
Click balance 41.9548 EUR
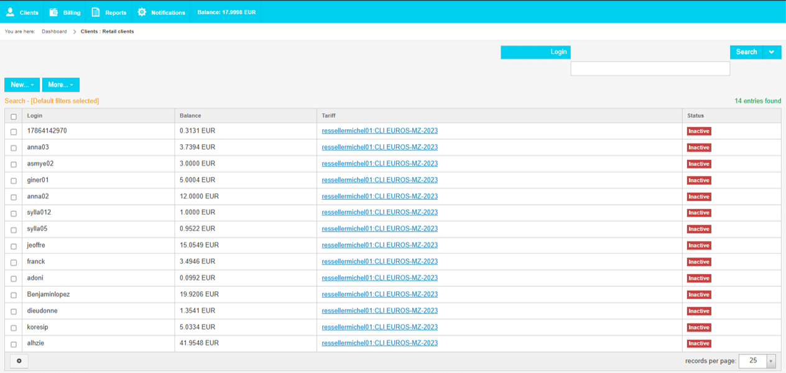[199, 343]
